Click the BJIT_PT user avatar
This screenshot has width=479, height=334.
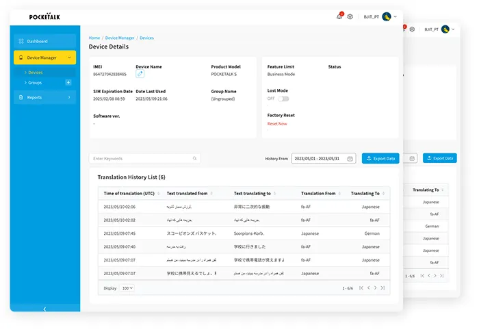[387, 16]
